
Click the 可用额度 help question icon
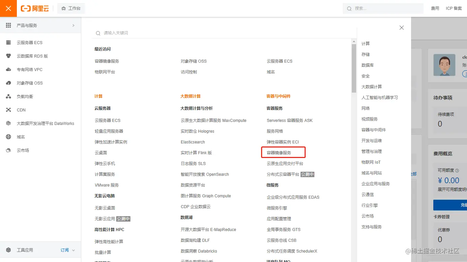[457, 170]
